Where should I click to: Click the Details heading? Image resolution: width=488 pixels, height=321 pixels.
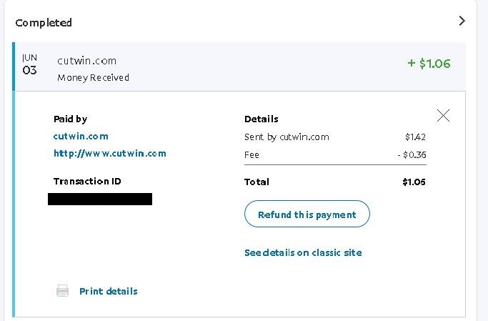tap(262, 119)
